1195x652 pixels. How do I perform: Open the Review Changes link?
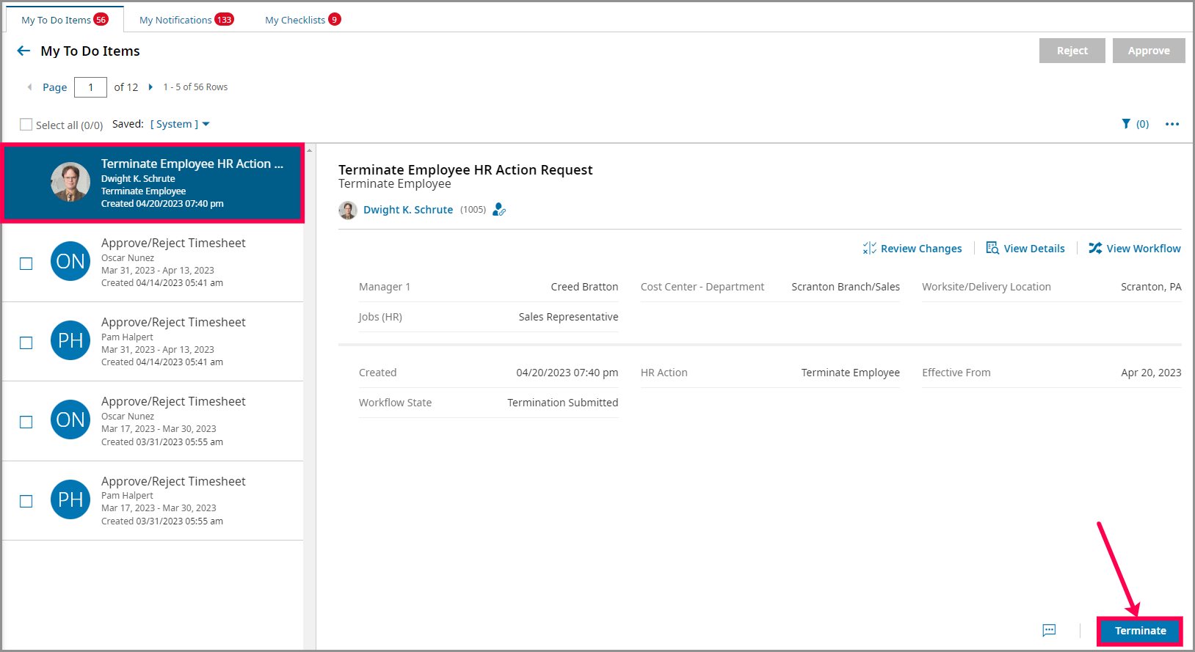pos(921,249)
